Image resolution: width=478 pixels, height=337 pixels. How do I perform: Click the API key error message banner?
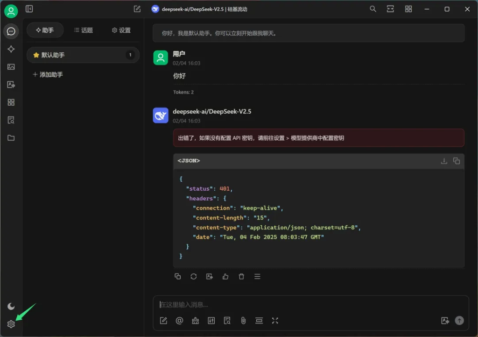point(318,138)
